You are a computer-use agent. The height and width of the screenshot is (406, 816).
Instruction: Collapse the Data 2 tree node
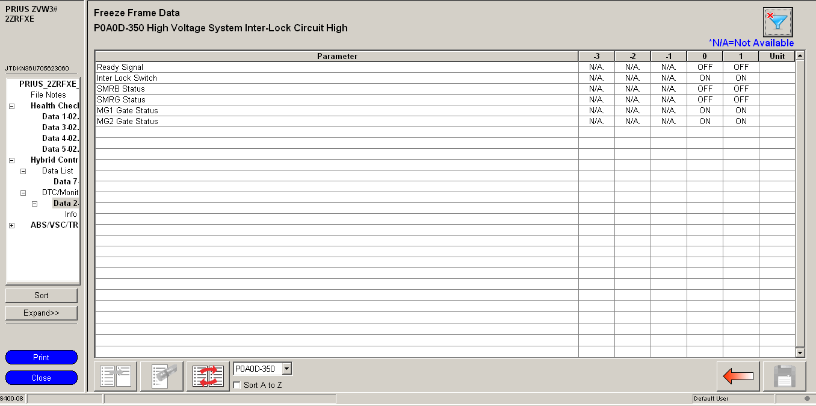(x=35, y=204)
